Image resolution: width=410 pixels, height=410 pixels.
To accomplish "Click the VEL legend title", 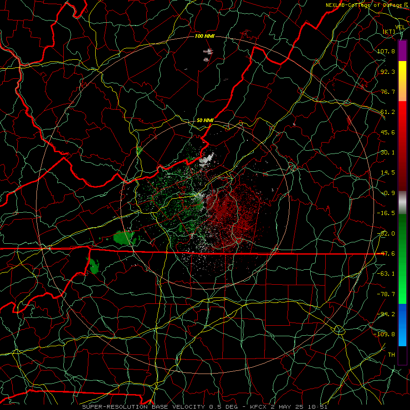I will click(x=400, y=27).
